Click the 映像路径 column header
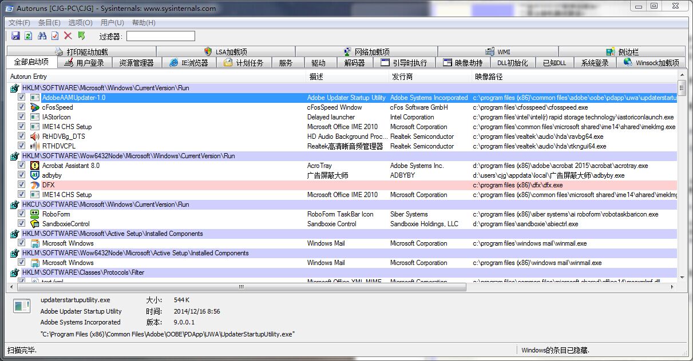Screen dimensions: 693x361 click(x=489, y=77)
